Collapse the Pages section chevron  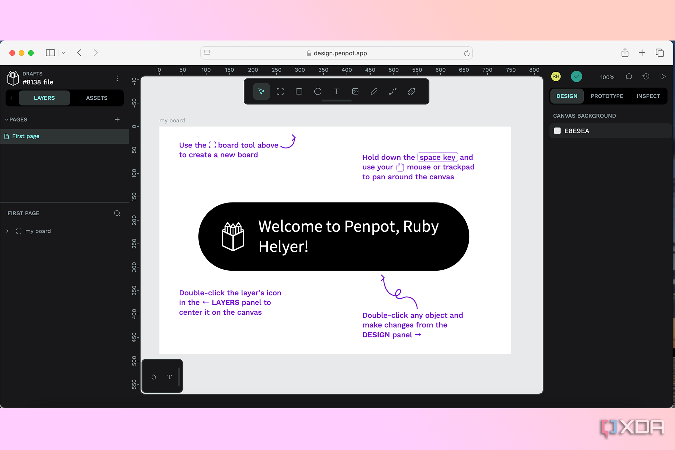pyautogui.click(x=6, y=120)
